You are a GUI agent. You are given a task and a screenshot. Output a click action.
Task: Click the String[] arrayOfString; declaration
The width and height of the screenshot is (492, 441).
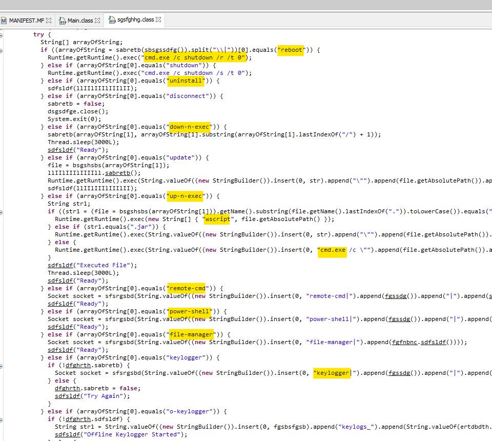[x=81, y=42]
